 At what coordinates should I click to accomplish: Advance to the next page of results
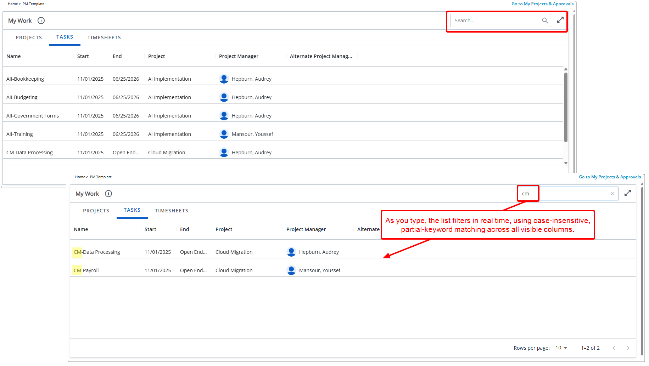coord(628,348)
